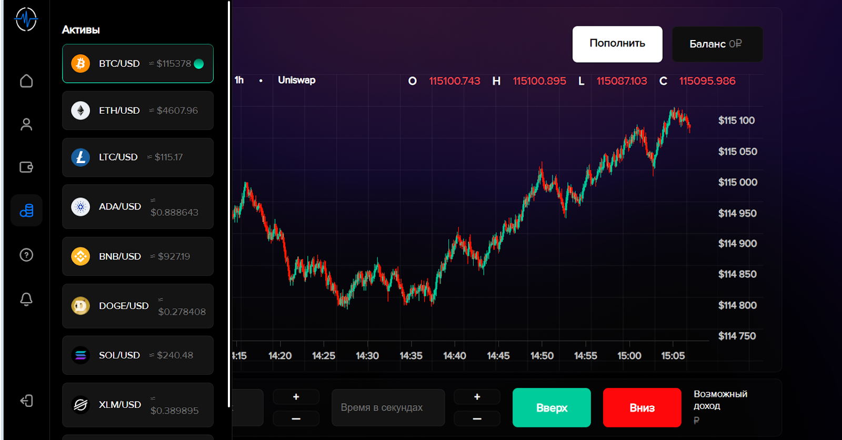Select the BTC/USD asset row

tap(138, 64)
